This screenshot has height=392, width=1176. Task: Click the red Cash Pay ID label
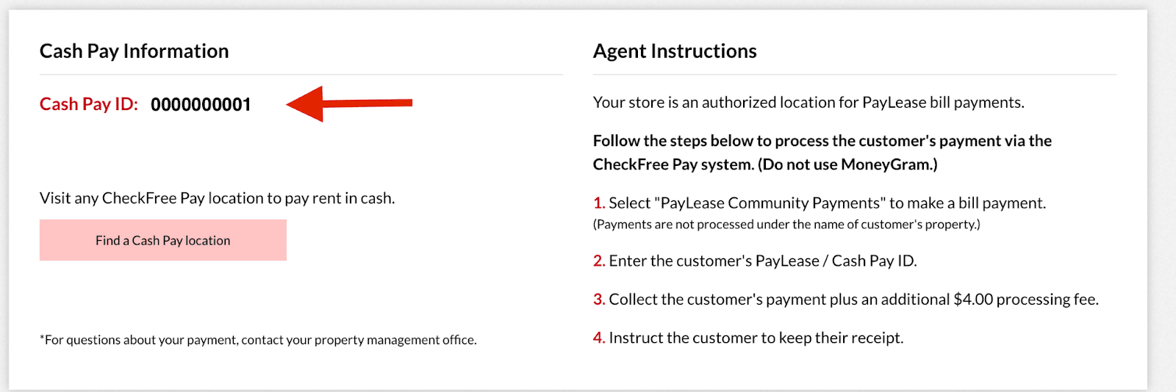(x=88, y=104)
